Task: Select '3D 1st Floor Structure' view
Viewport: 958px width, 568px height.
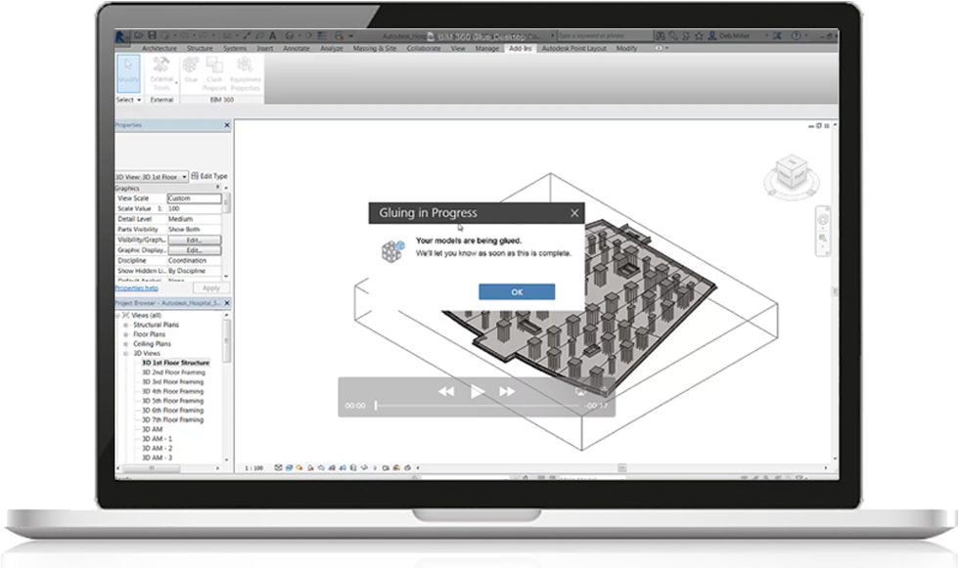Action: point(175,363)
